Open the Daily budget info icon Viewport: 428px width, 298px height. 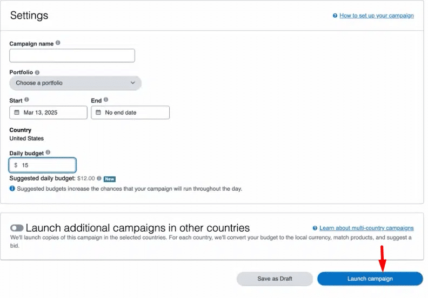(48, 153)
